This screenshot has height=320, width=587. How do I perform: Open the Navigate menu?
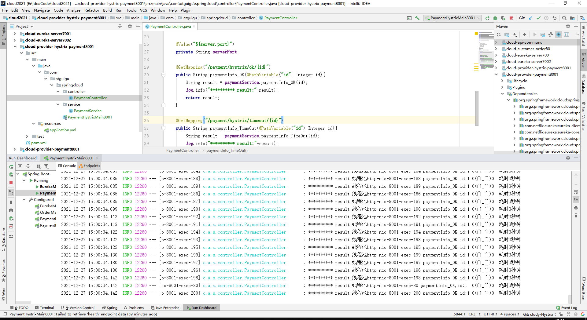point(42,10)
